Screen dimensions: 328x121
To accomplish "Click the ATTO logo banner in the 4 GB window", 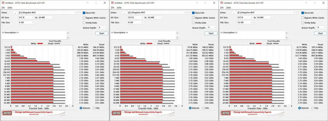I will point(33,113).
